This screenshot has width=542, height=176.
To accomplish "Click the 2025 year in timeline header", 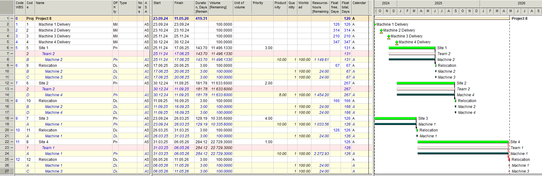I will click(x=438, y=3).
